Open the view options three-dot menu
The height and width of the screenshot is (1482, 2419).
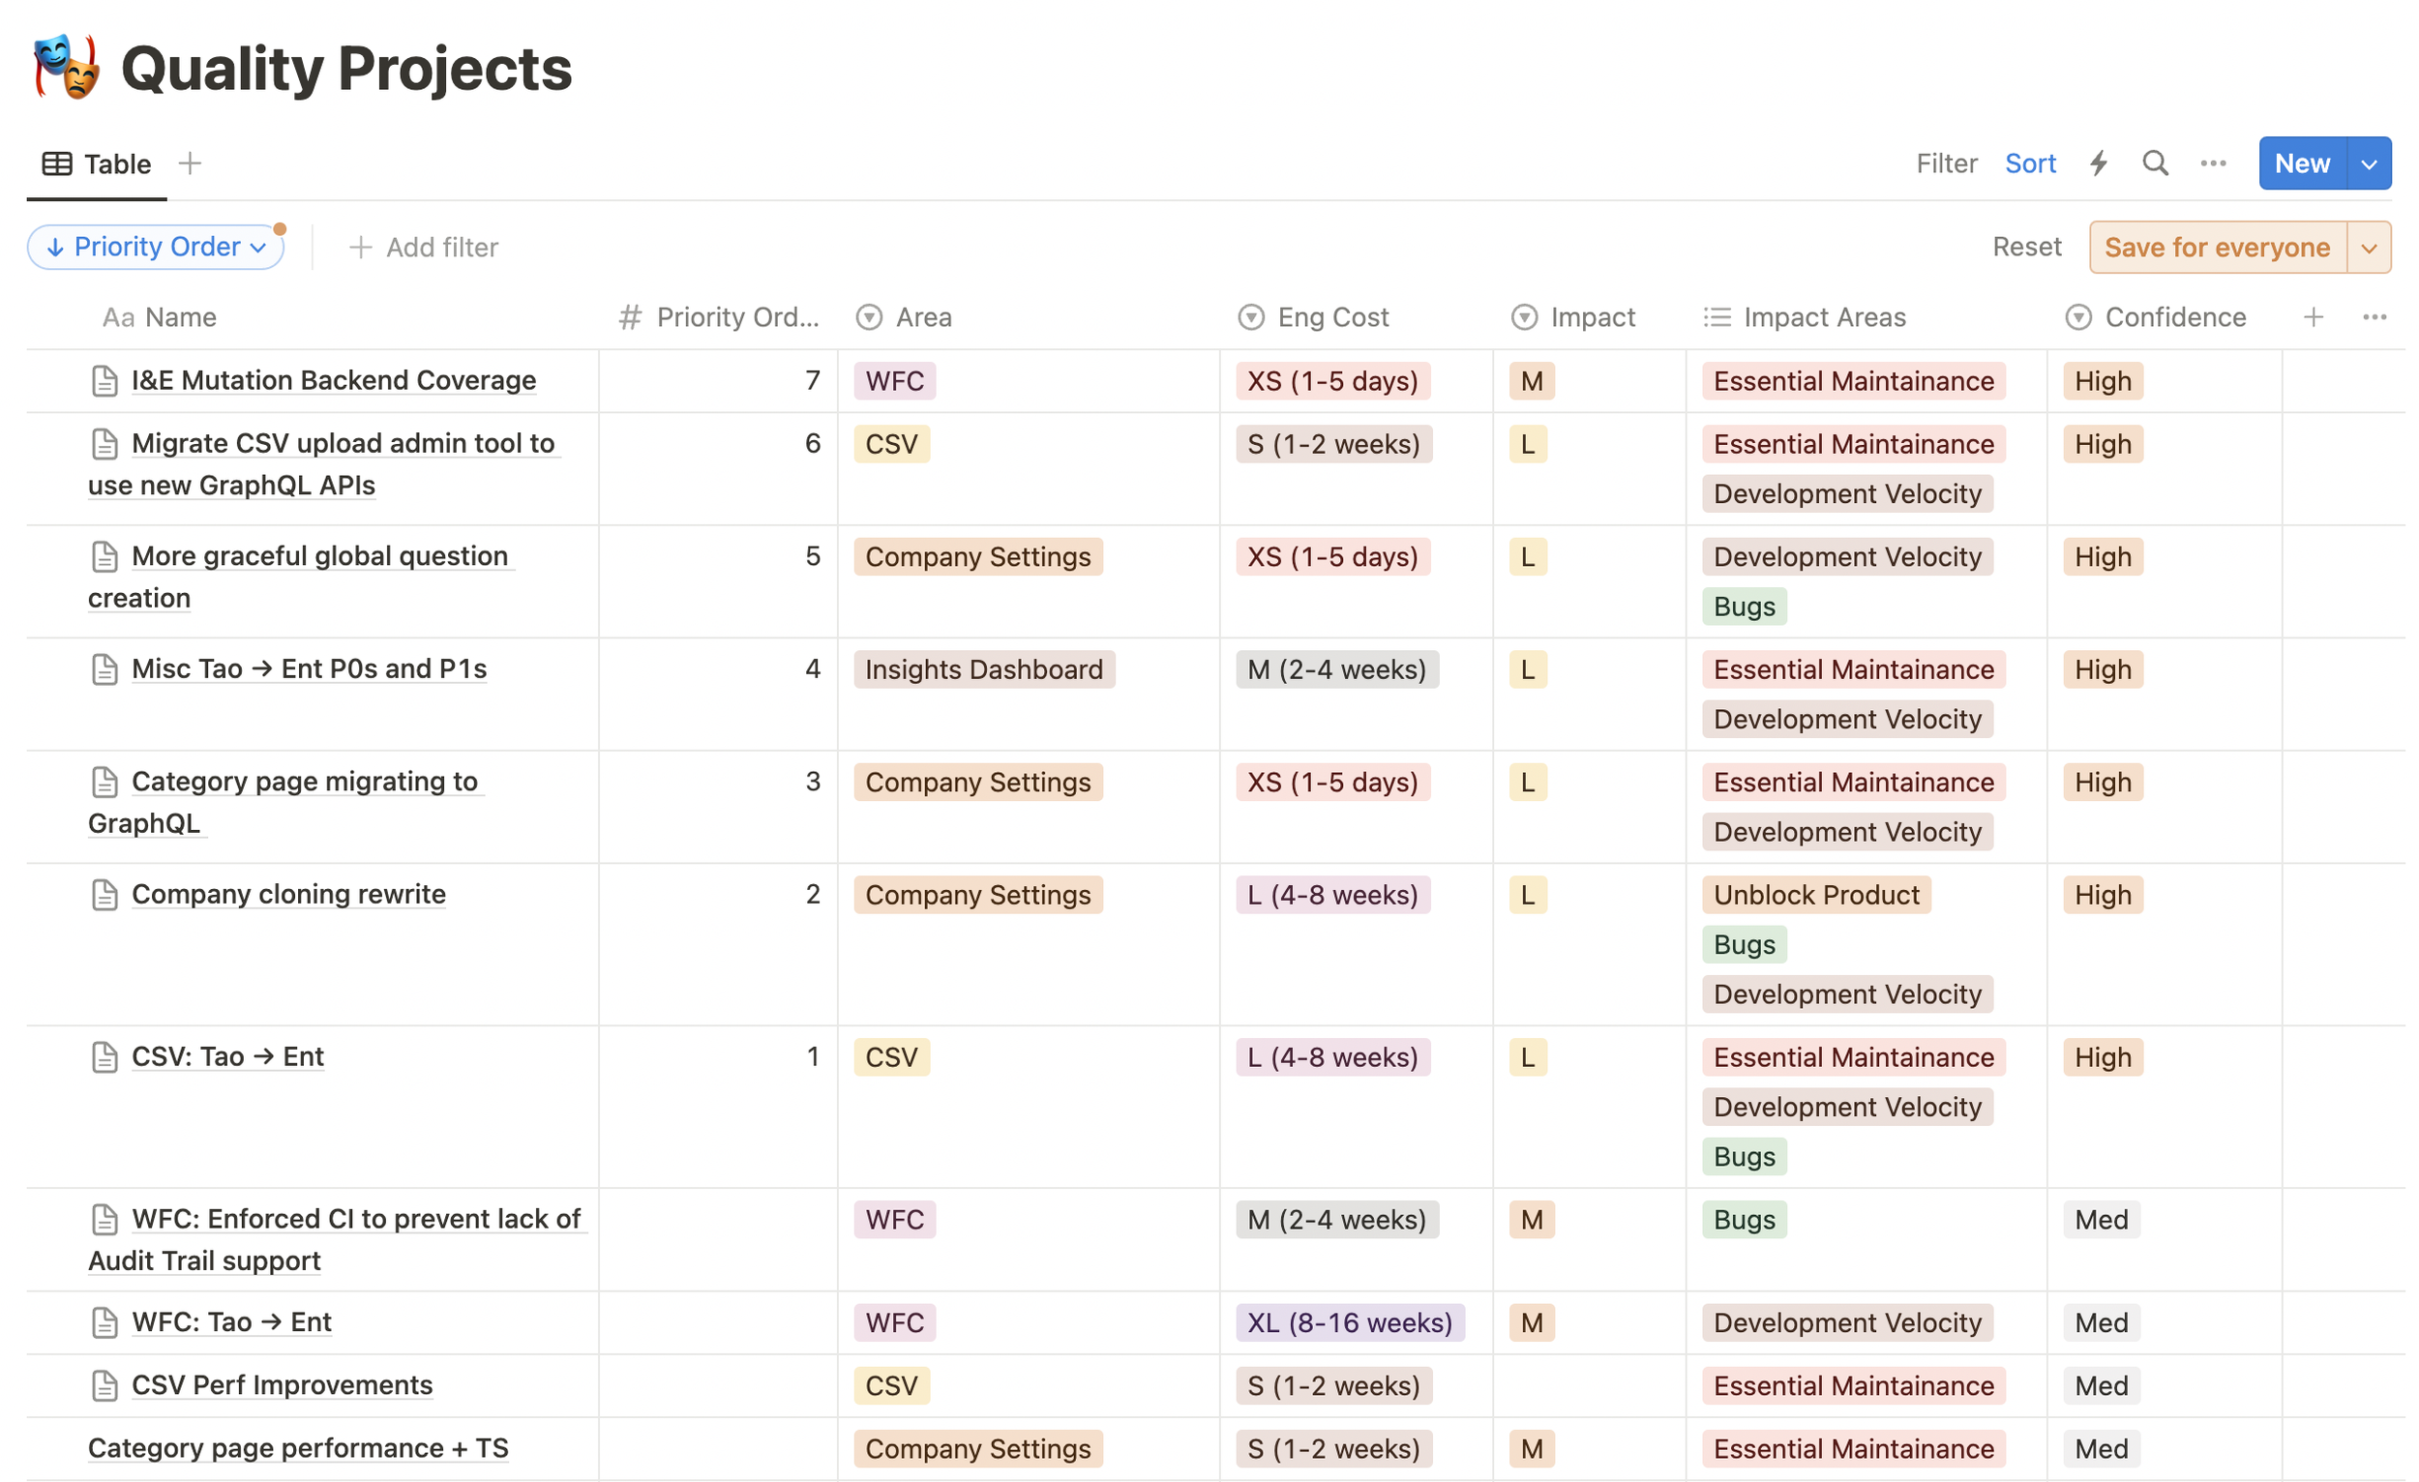click(x=2213, y=163)
